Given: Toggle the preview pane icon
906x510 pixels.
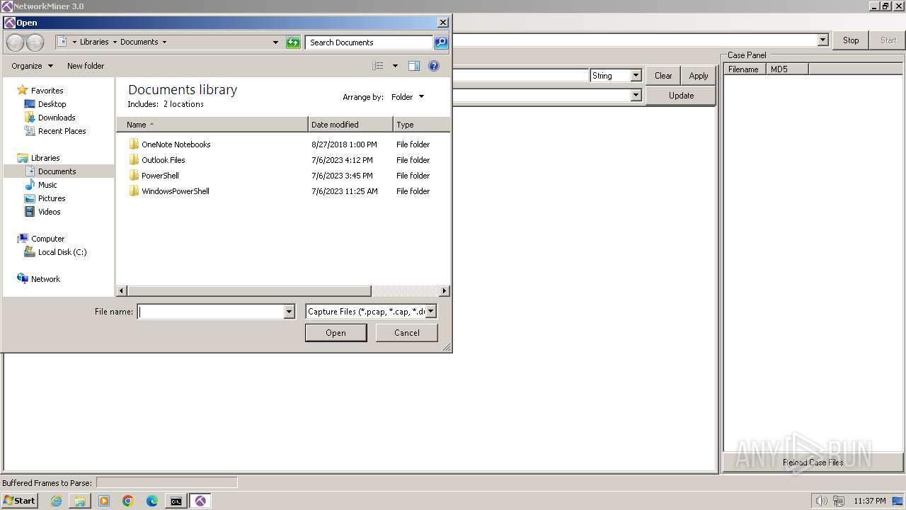Looking at the screenshot, I should pyautogui.click(x=414, y=66).
